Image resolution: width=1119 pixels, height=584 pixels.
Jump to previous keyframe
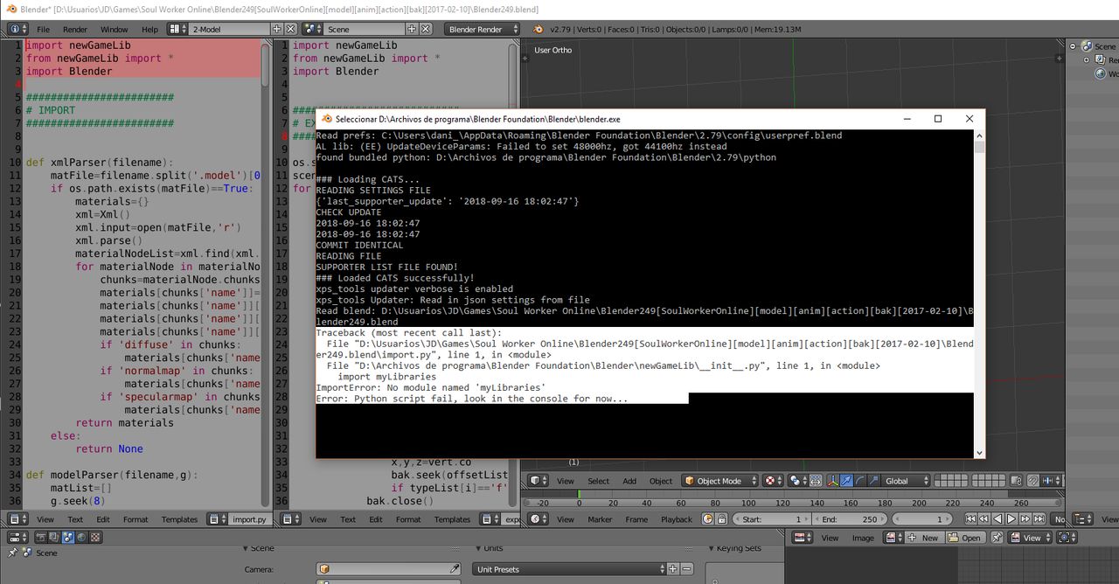pos(983,518)
